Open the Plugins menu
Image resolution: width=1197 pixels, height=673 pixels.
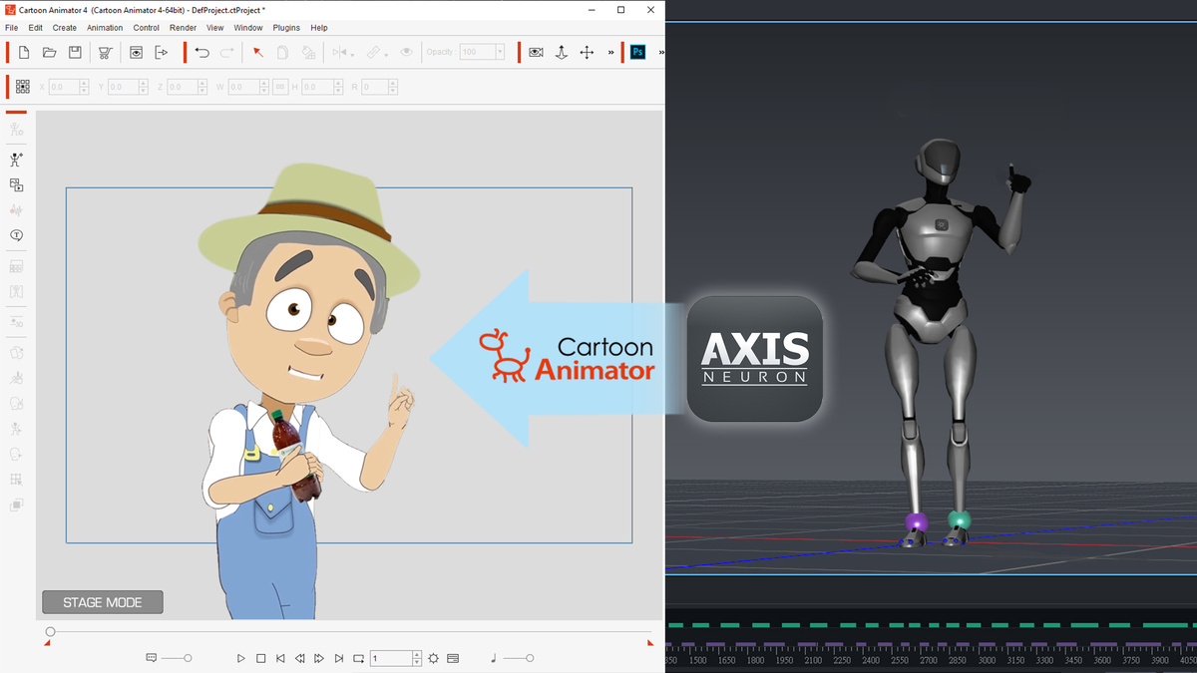pyautogui.click(x=286, y=28)
